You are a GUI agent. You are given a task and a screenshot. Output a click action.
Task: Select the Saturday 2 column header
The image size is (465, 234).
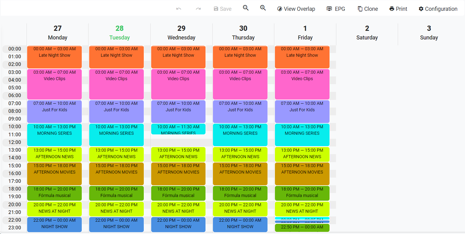click(x=367, y=33)
